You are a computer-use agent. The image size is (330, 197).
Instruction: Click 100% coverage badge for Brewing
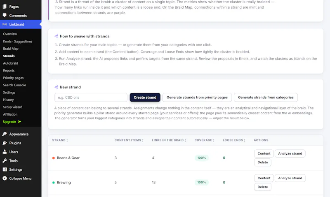pyautogui.click(x=202, y=183)
